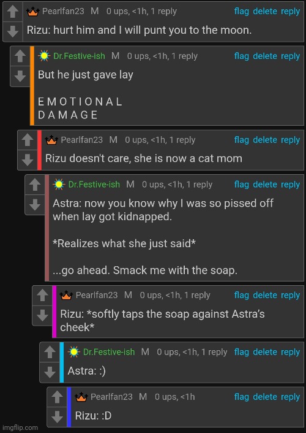Screen dimensions: 306x433
Task: Flag the EMOTIONAL DAMAGE comment
Action: [x=242, y=56]
